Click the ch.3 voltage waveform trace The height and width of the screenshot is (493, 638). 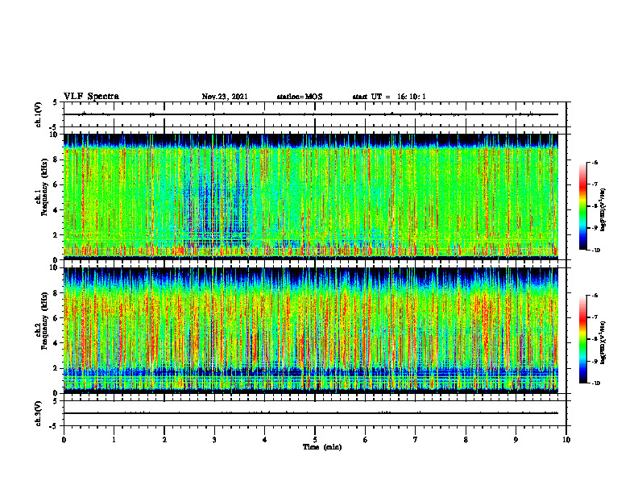[x=311, y=413]
